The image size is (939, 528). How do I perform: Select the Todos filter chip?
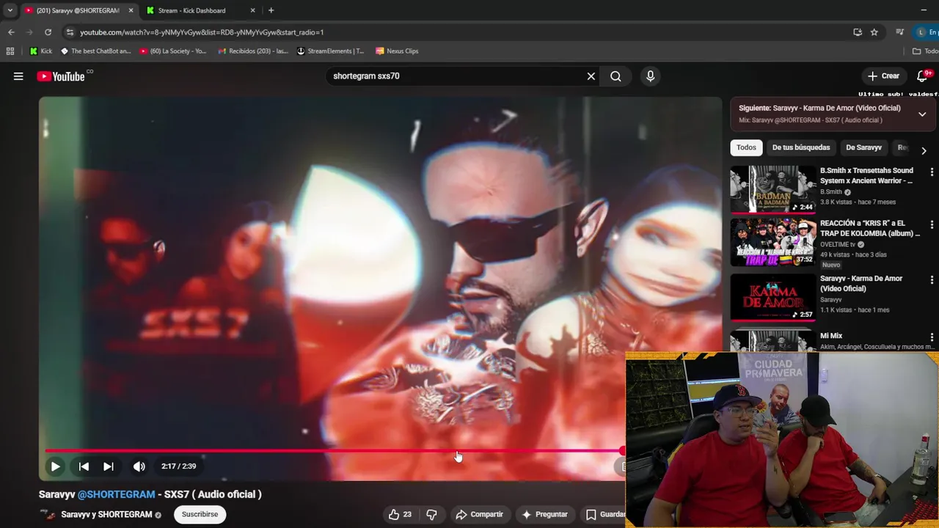pyautogui.click(x=746, y=147)
